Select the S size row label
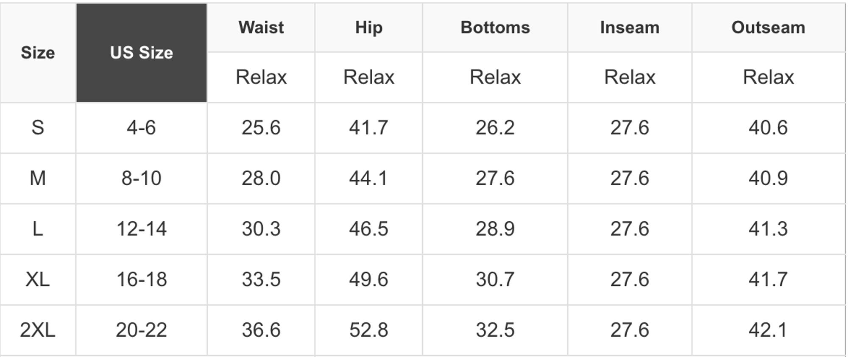Image resolution: width=848 pixels, height=357 pixels. (38, 128)
